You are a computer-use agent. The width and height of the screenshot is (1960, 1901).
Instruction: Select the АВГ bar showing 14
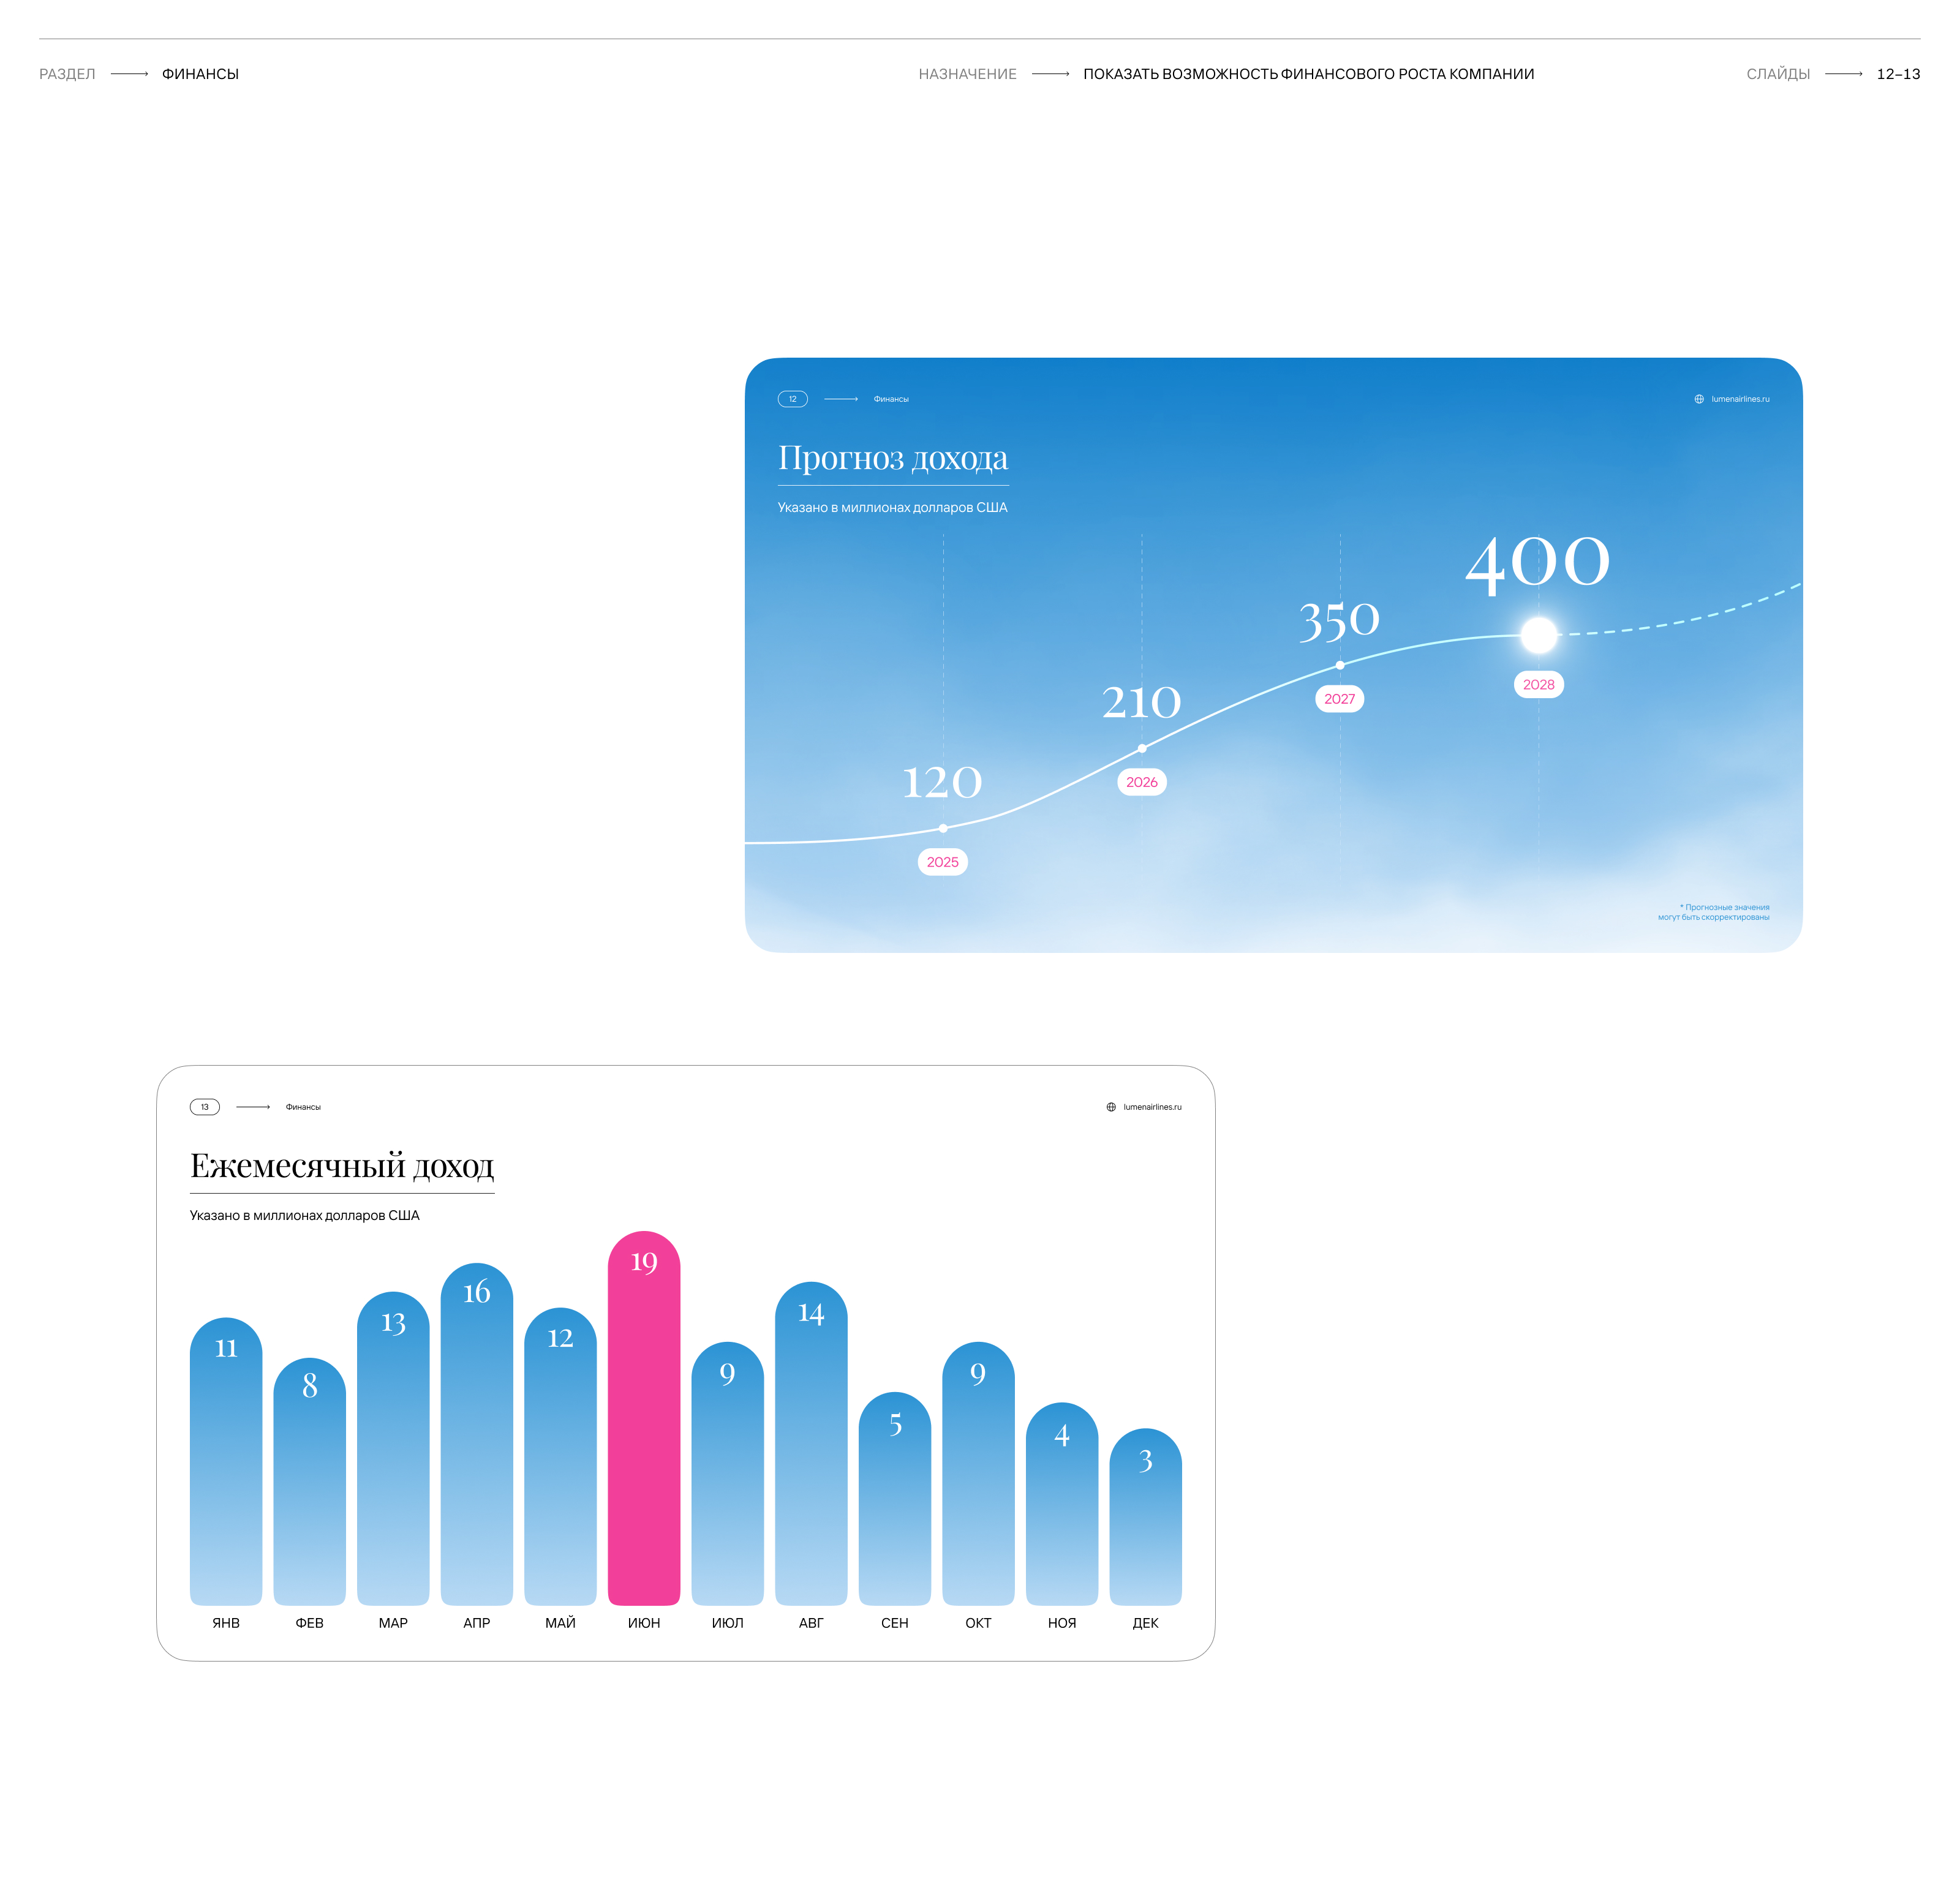pos(810,1445)
